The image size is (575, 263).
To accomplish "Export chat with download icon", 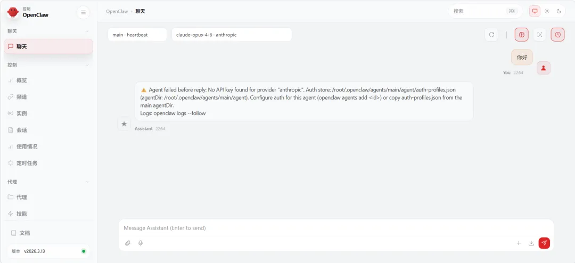I will click(x=531, y=243).
